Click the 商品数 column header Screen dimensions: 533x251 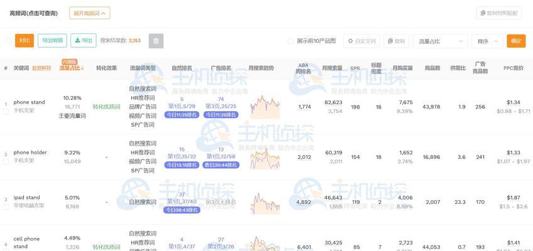coord(432,68)
